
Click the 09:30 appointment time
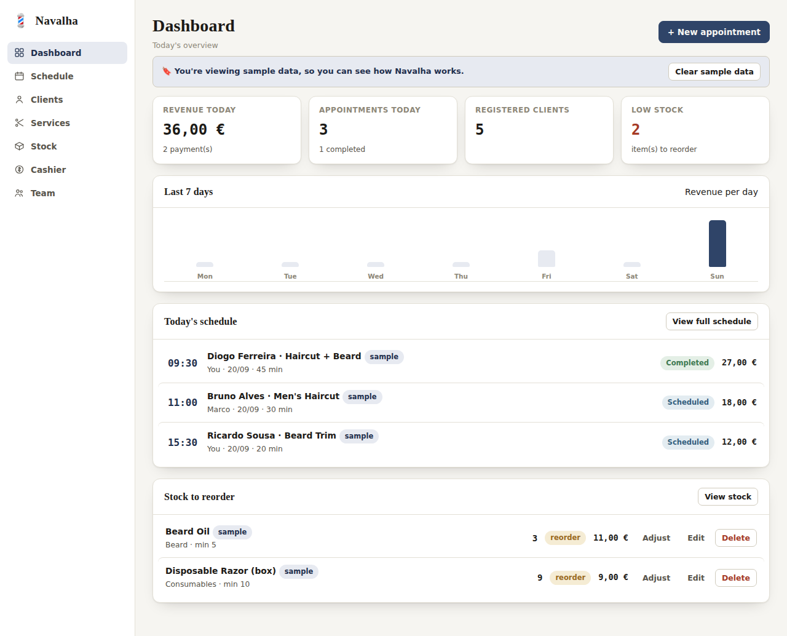pos(183,364)
